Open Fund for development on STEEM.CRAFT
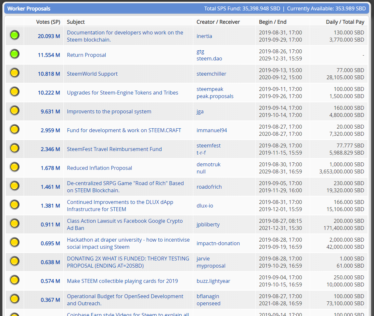Screen dimensions: 374x316 tap(124, 130)
